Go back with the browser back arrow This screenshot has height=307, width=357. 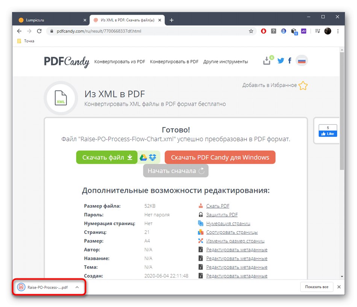(x=19, y=31)
